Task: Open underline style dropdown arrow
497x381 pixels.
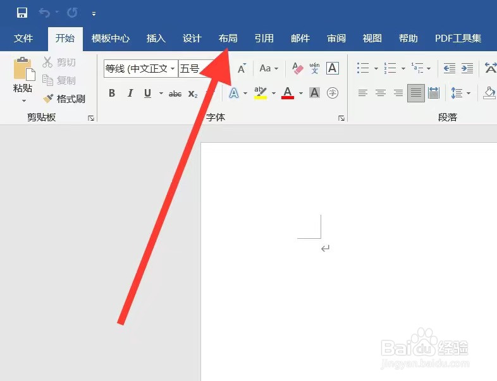Action: click(161, 94)
